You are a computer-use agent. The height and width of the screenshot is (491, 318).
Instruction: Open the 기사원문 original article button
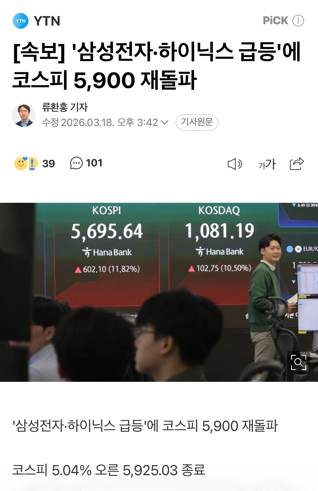[x=197, y=122]
